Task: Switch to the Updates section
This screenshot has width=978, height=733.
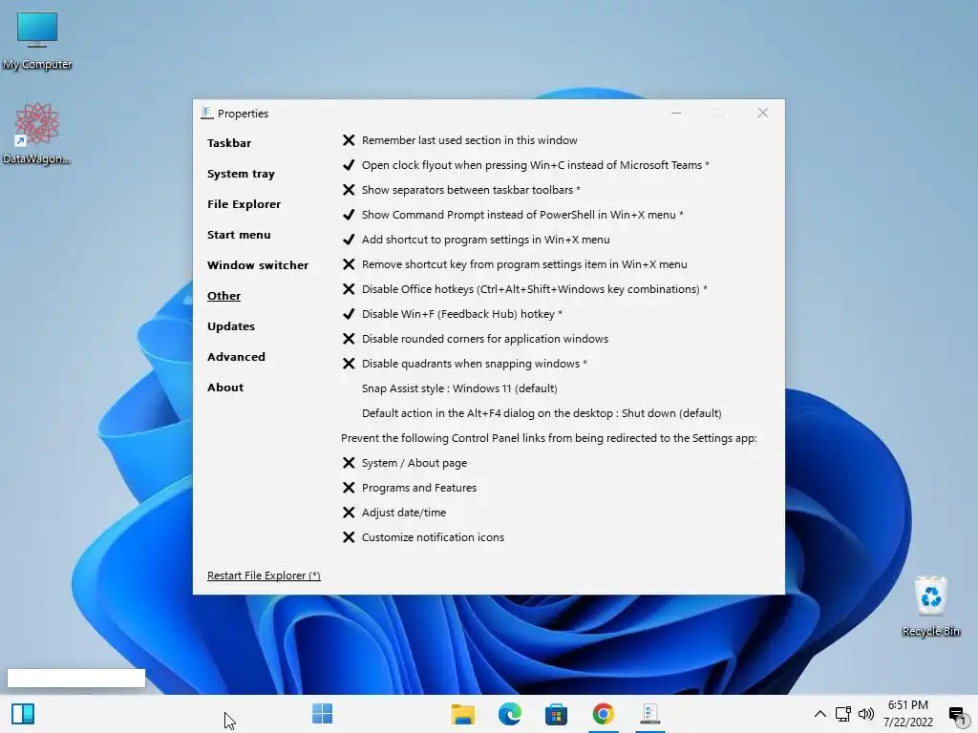Action: click(x=231, y=326)
